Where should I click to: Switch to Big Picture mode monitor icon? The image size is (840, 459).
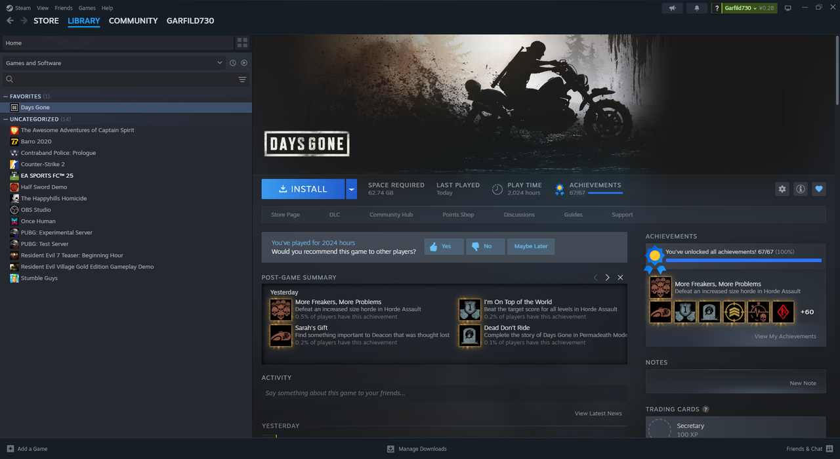(788, 8)
